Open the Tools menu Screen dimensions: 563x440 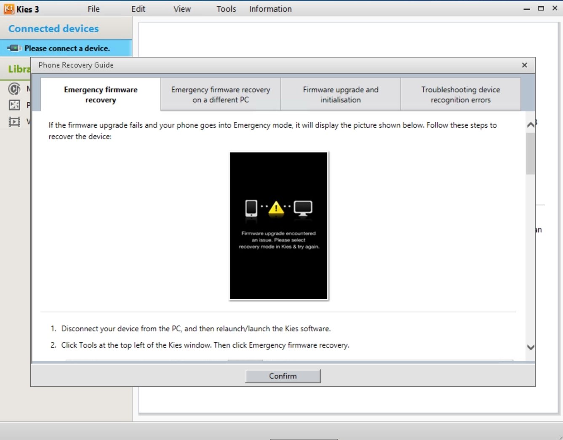coord(226,9)
